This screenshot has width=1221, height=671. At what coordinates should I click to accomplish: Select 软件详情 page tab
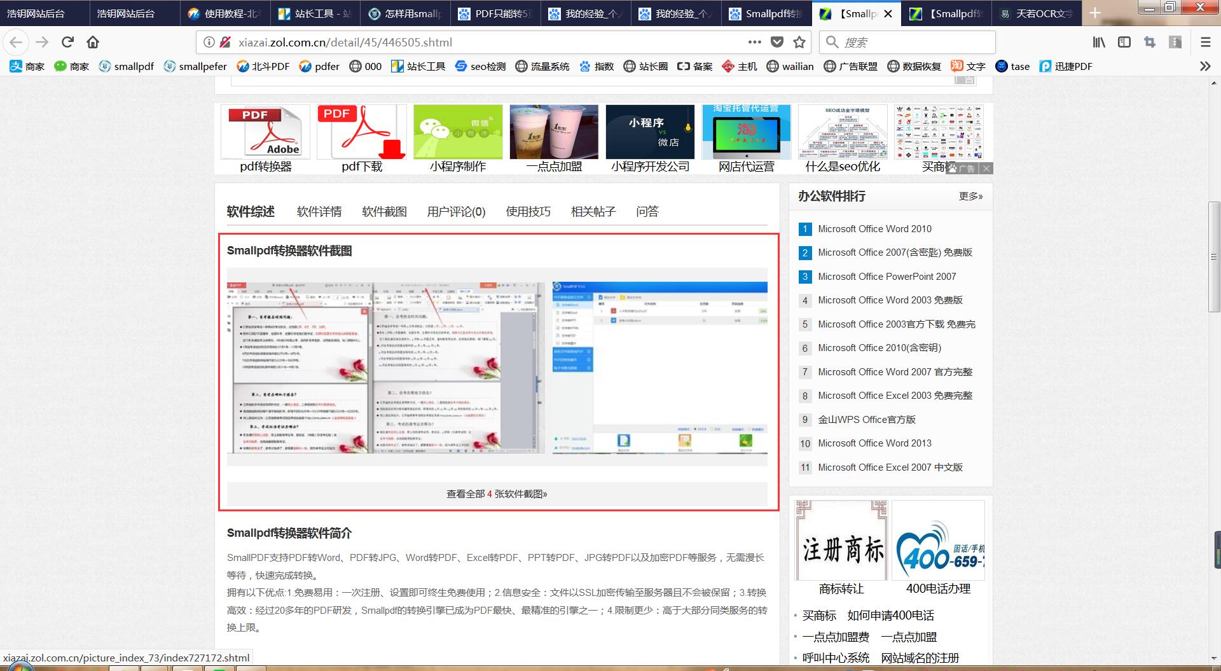[x=319, y=211]
